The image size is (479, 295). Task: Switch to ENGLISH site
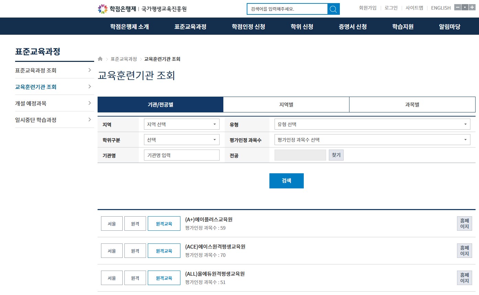[x=441, y=8]
